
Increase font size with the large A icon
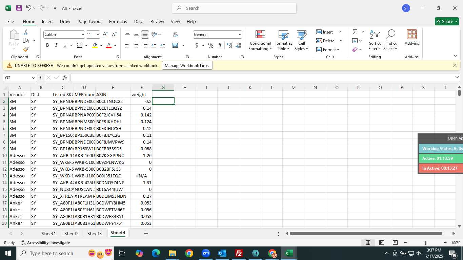tap(105, 35)
